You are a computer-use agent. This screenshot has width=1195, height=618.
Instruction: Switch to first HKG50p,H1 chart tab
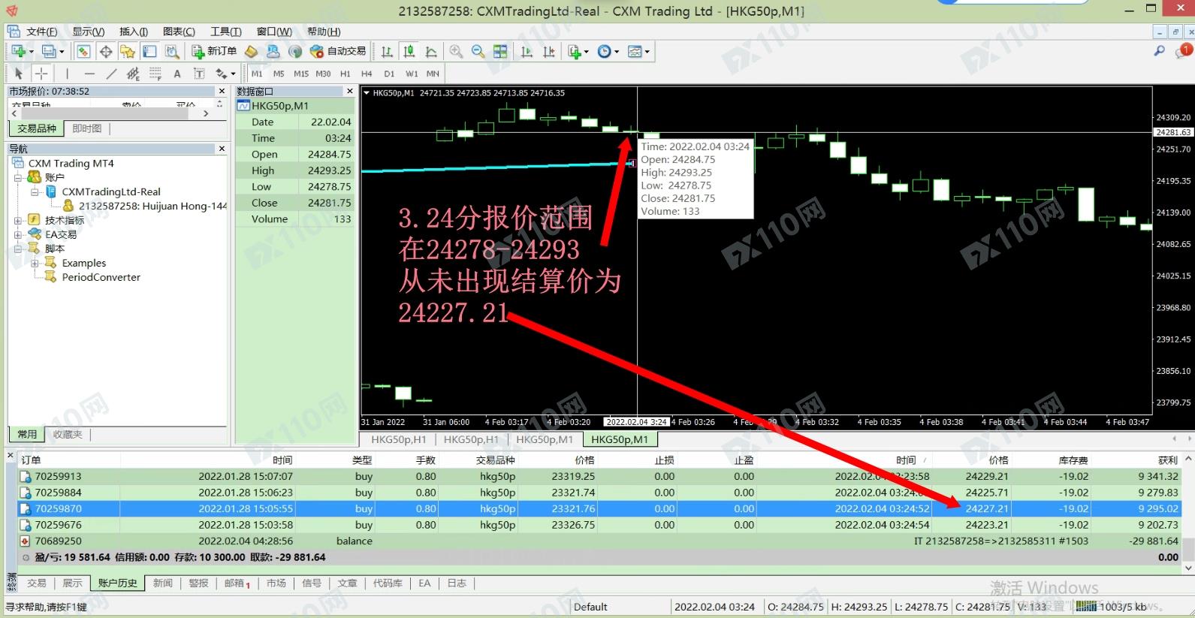click(x=398, y=439)
